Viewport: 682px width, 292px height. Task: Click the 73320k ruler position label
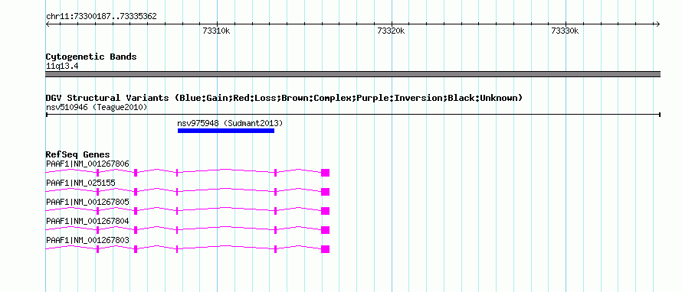[x=391, y=31]
